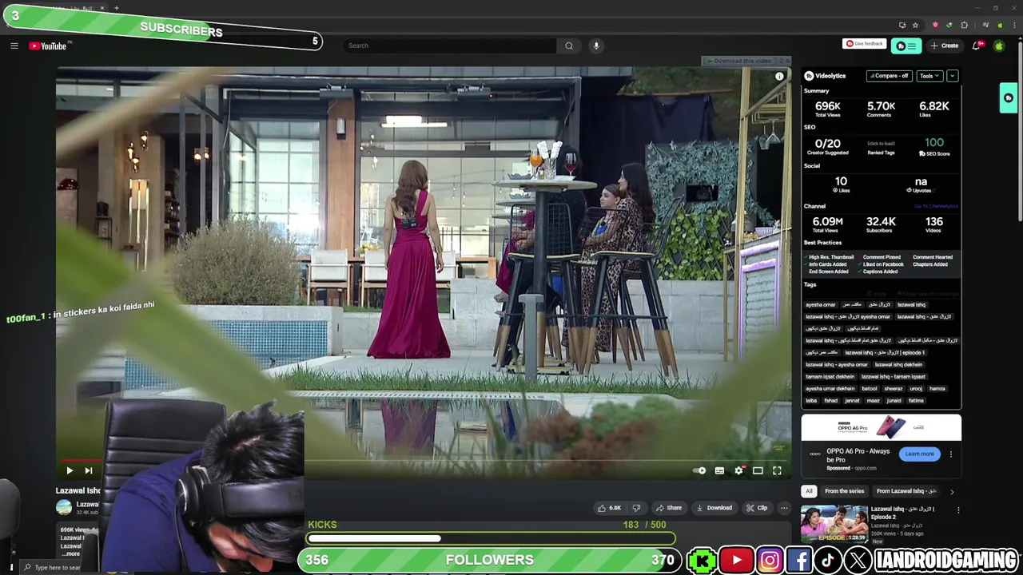Create a Clip of the video
The image size is (1023, 575).
756,508
